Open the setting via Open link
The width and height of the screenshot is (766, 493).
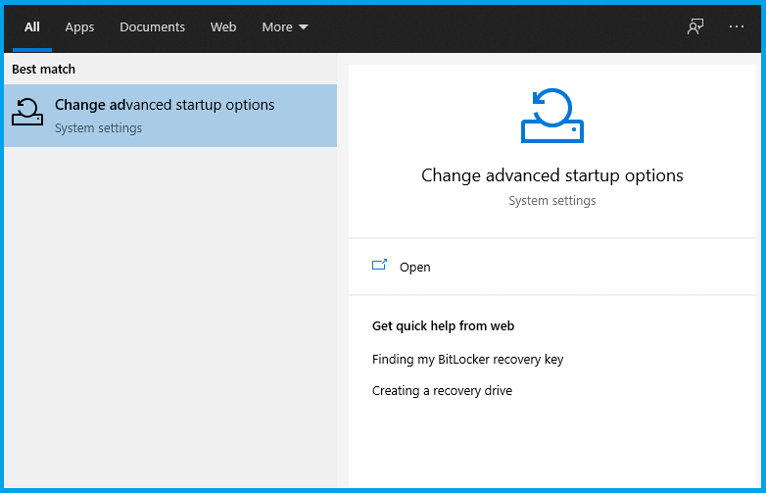[414, 267]
